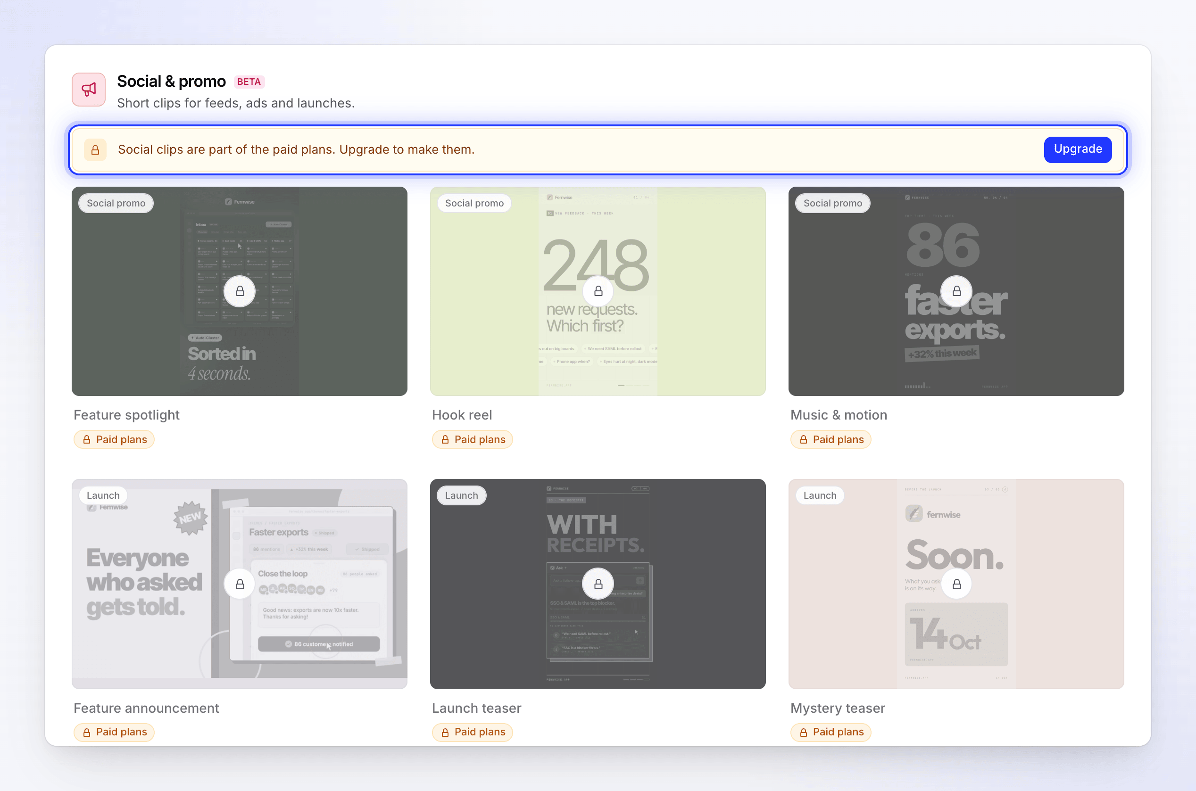
Task: Click Social promo tag on Music & motion card
Action: point(833,203)
